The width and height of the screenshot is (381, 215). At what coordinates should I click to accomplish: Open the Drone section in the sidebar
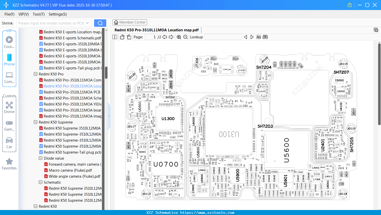click(x=9, y=107)
